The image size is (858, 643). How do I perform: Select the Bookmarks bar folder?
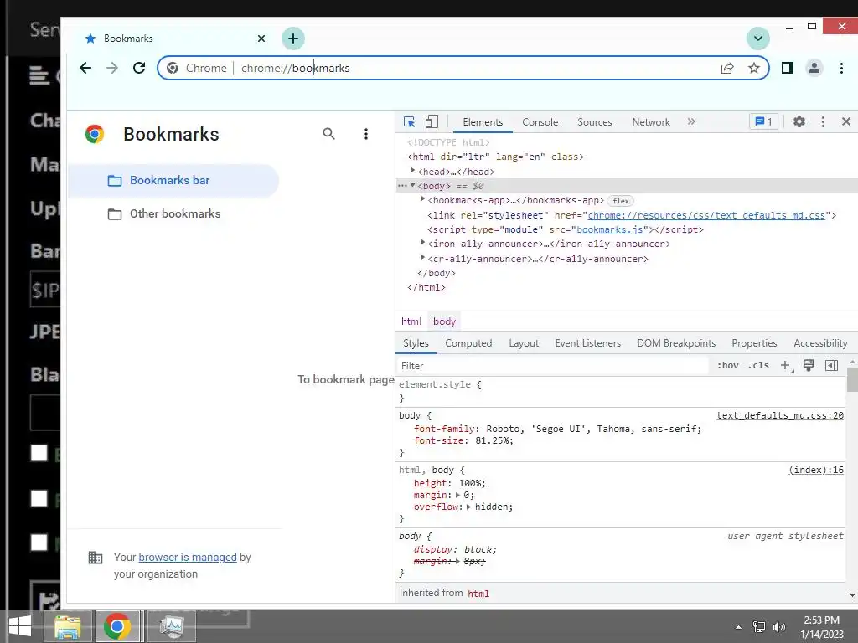173,181
